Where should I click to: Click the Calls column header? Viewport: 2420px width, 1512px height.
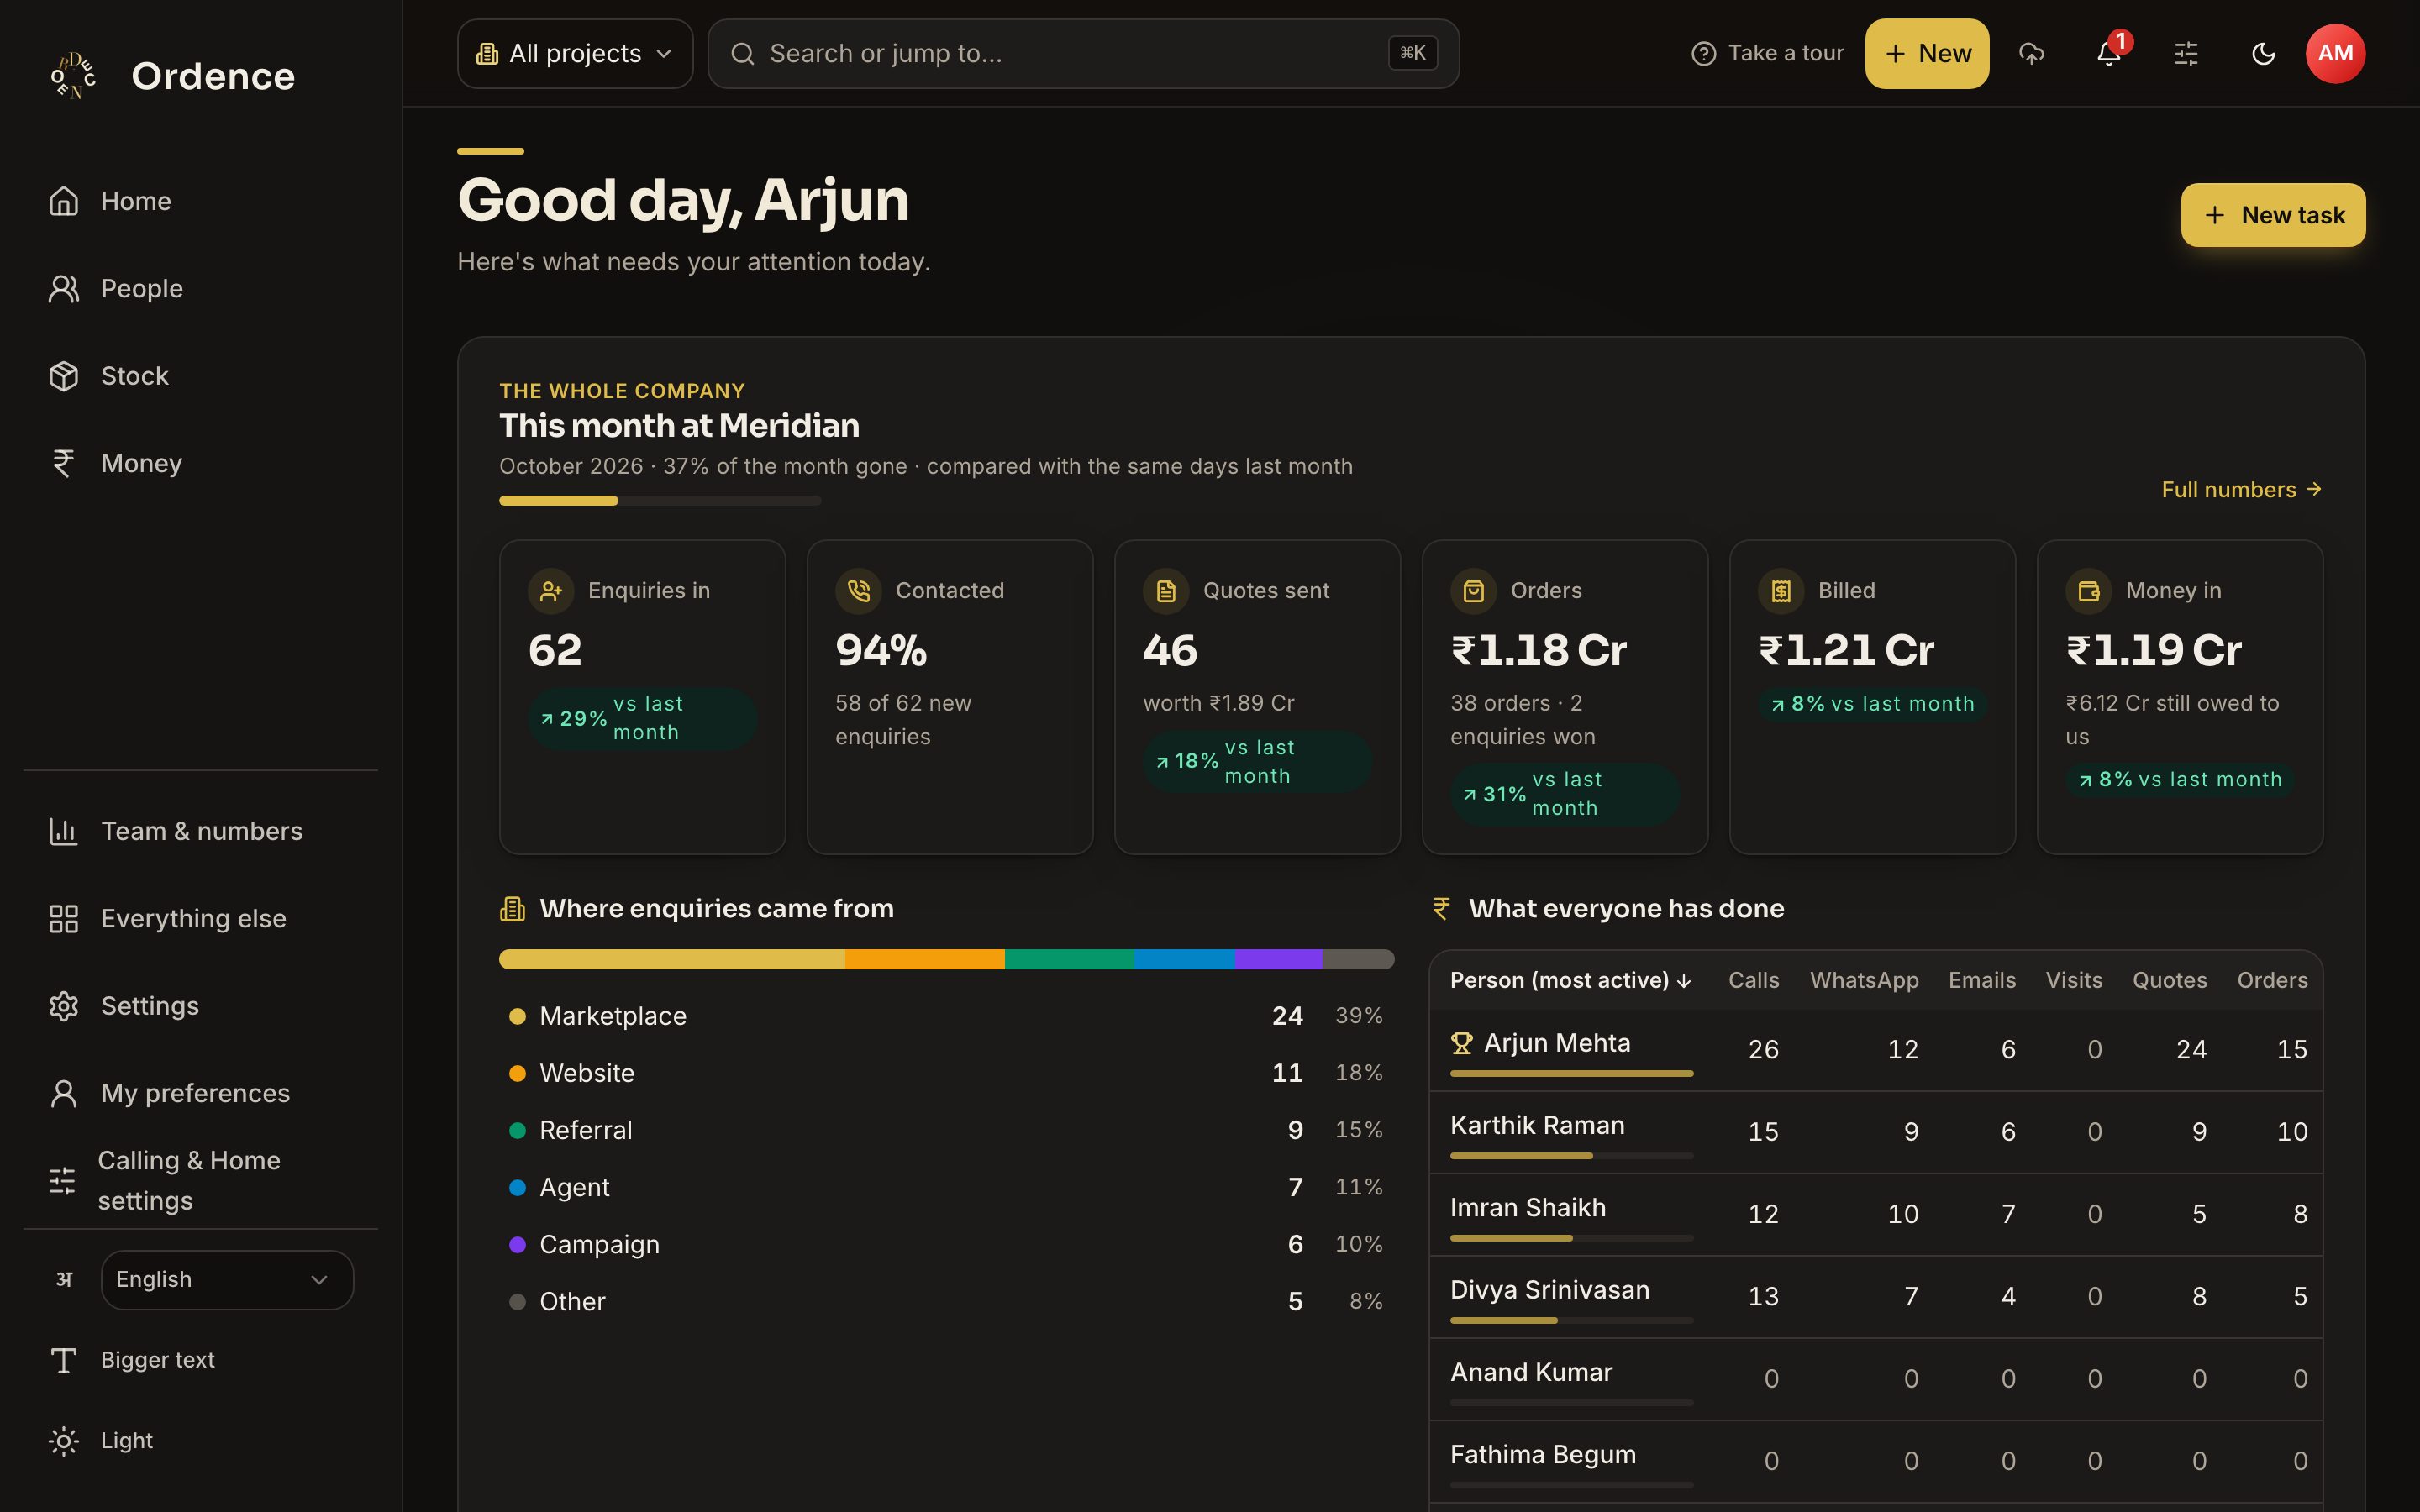click(1753, 980)
